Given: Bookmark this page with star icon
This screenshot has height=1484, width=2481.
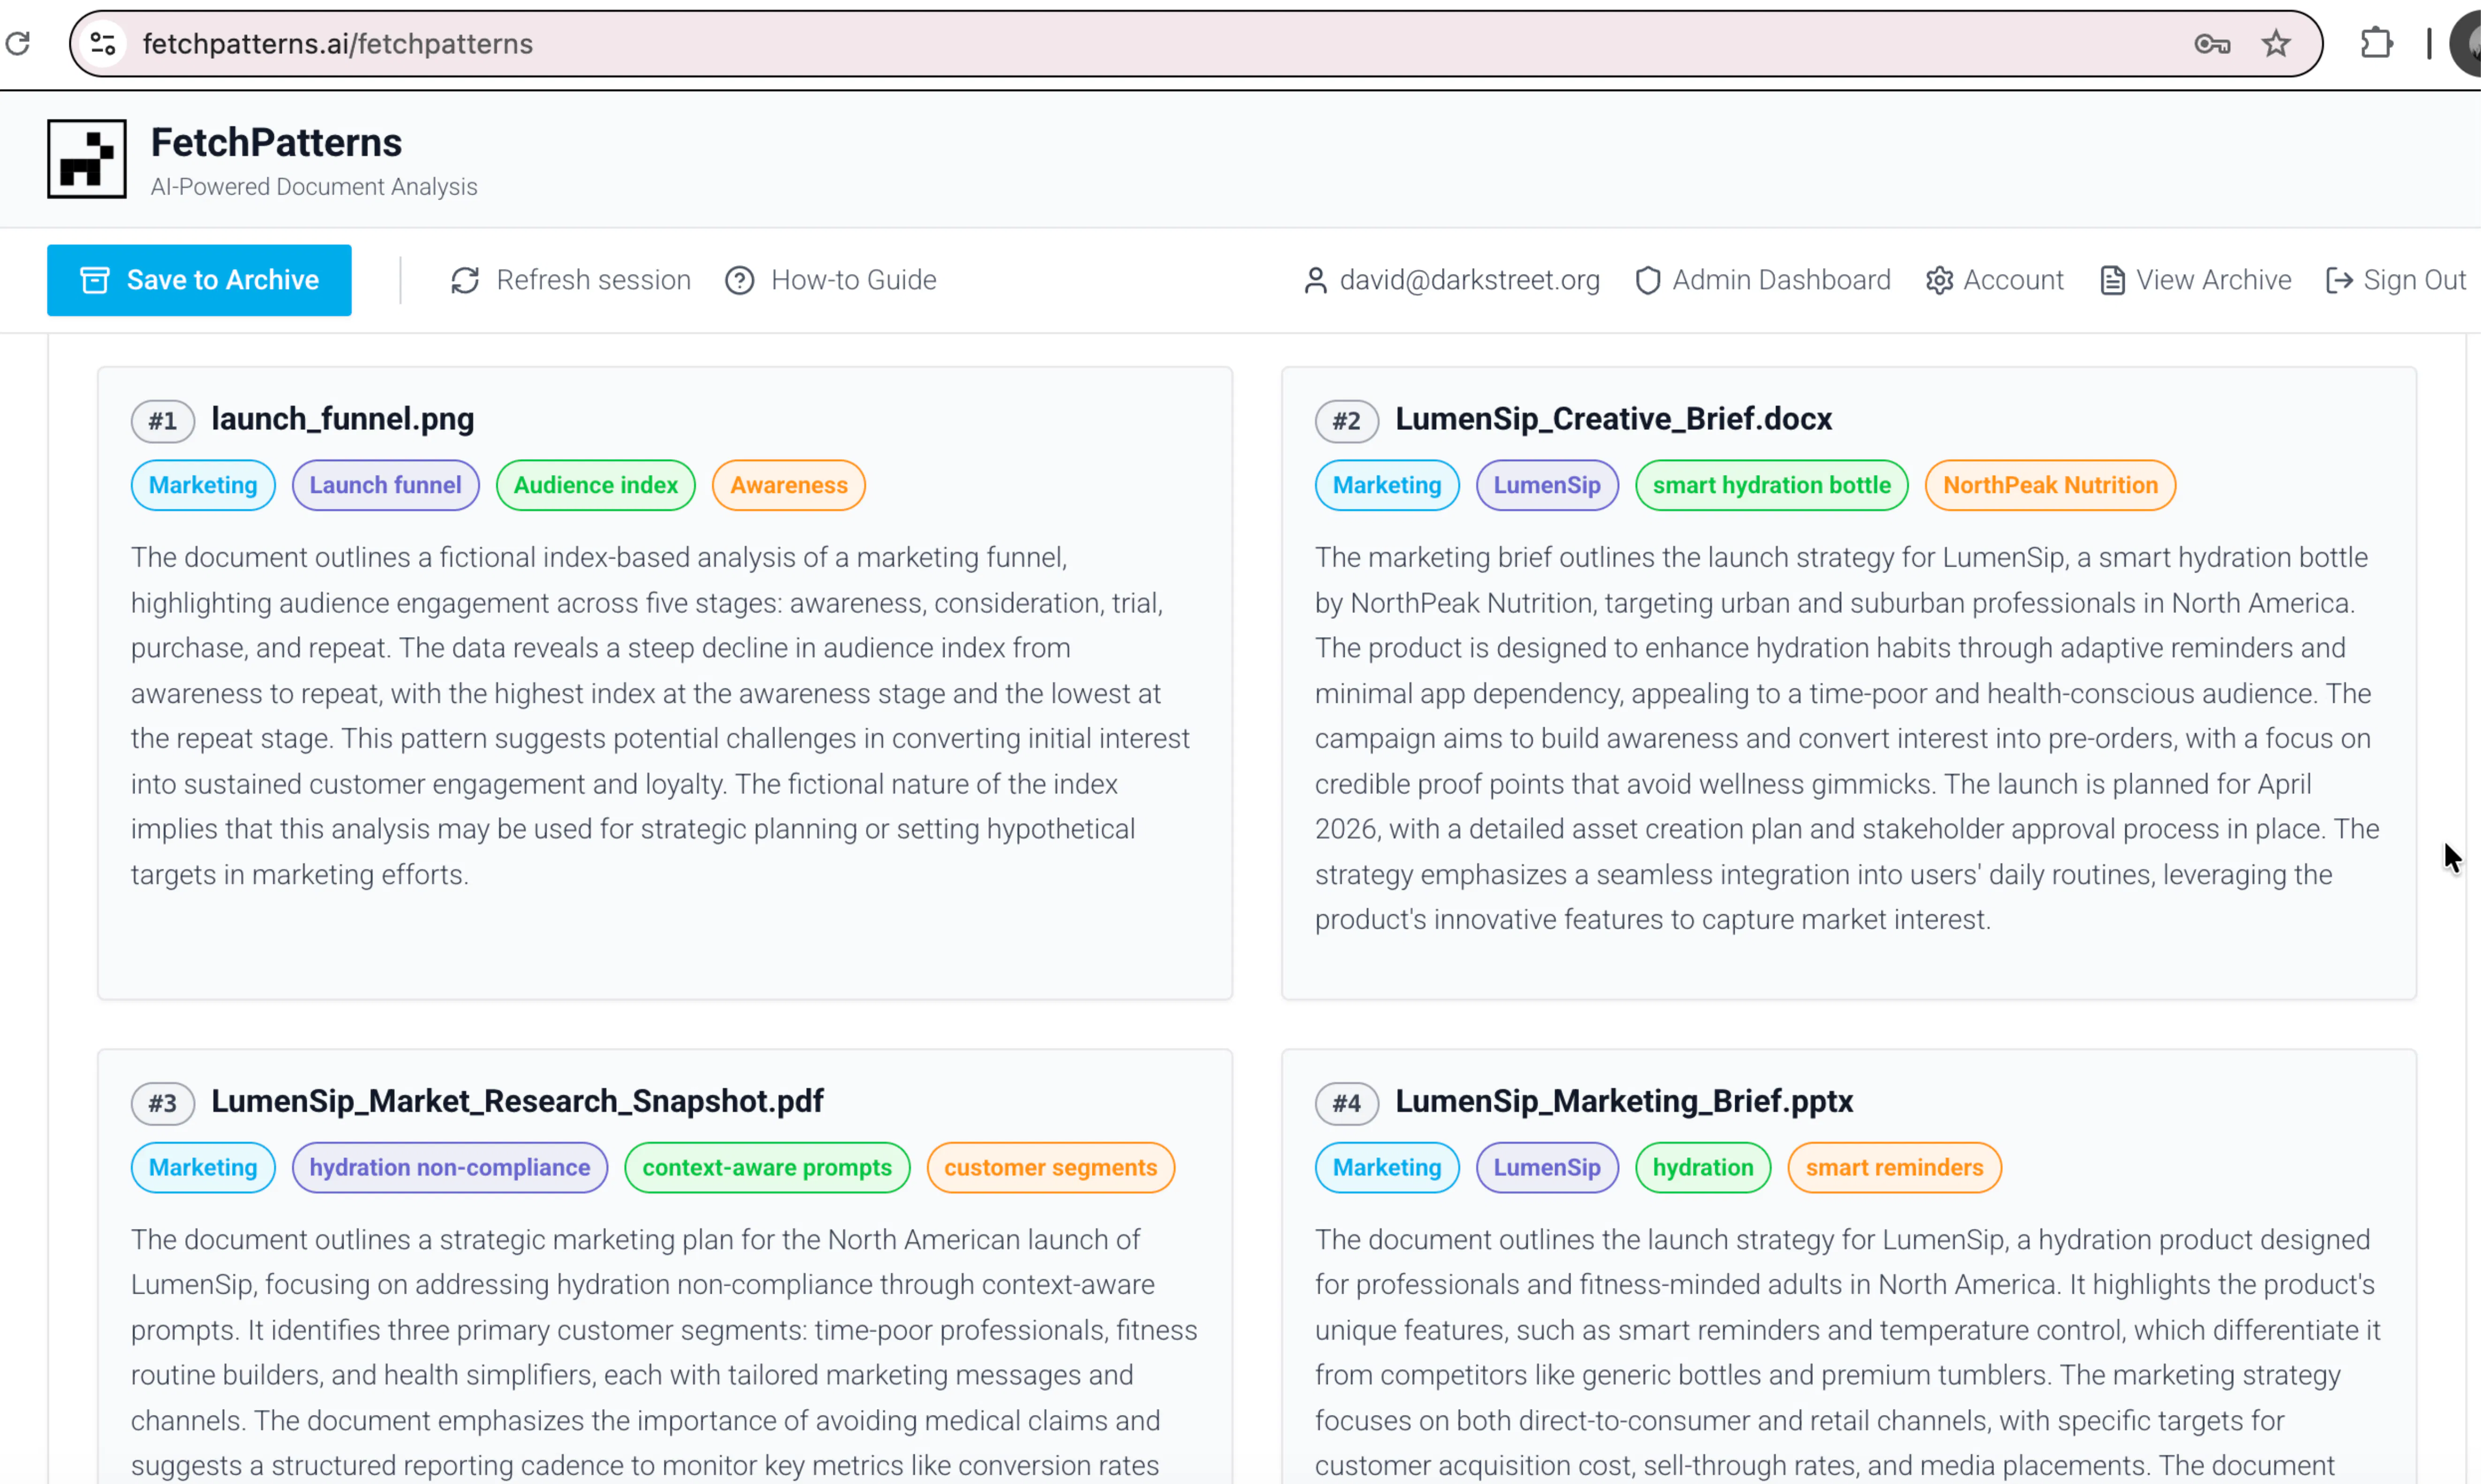Looking at the screenshot, I should coord(2276,44).
